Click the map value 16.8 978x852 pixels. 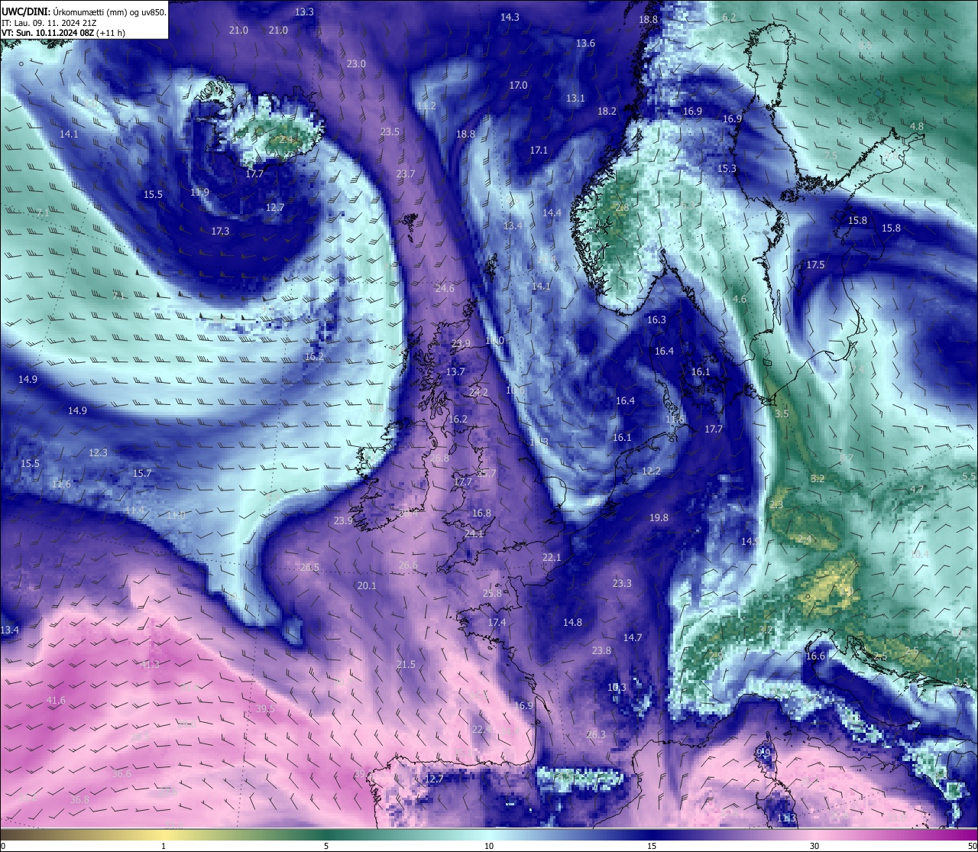coord(481,513)
